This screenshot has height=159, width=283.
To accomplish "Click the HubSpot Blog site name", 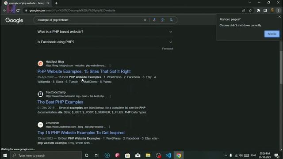I will pyautogui.click(x=55, y=62).
